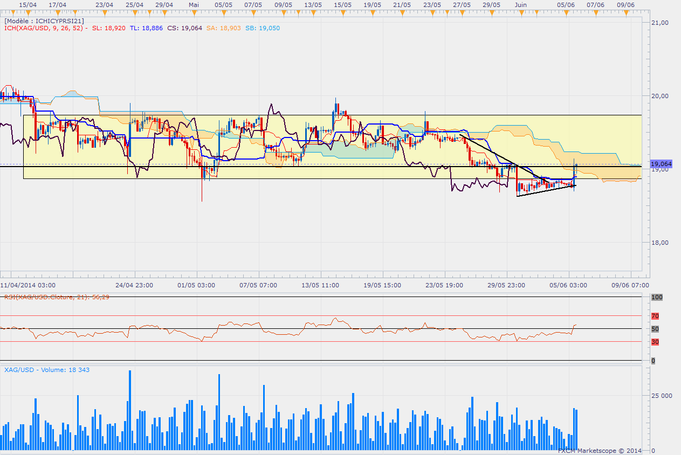Click the 05/06 03:00 time label
Viewport: 681px width, 455px height.
click(568, 285)
